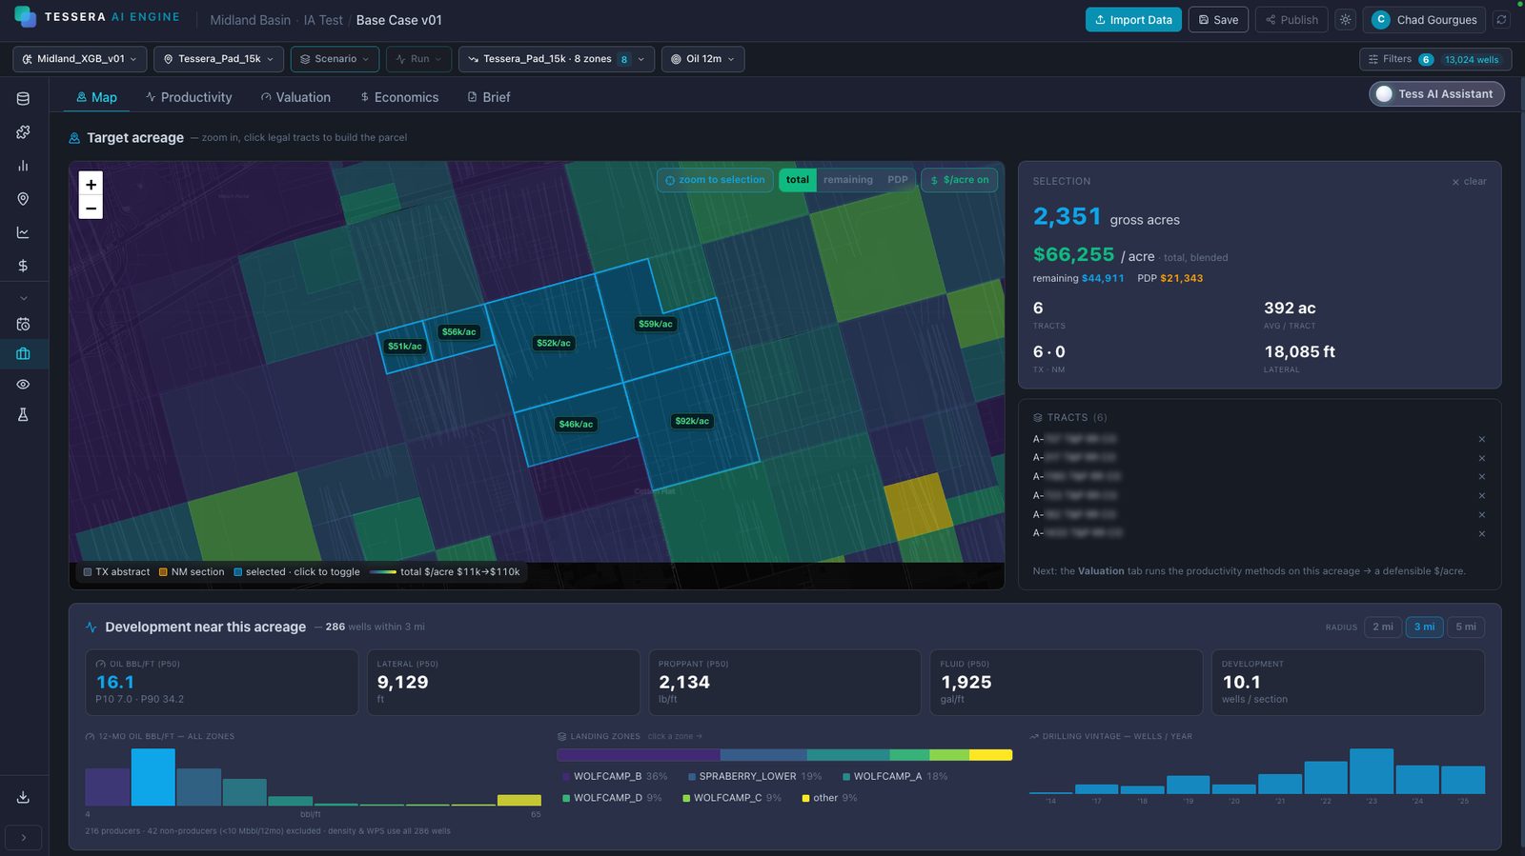Remove the second tract in Tracts list
1525x856 pixels.
[x=1481, y=458]
